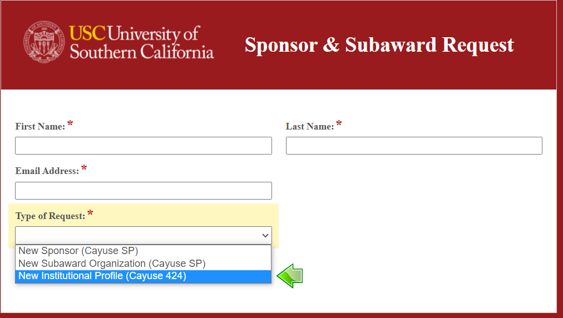Screen dimensions: 563x318
Task: Click into the Email Address field
Action: tap(144, 191)
